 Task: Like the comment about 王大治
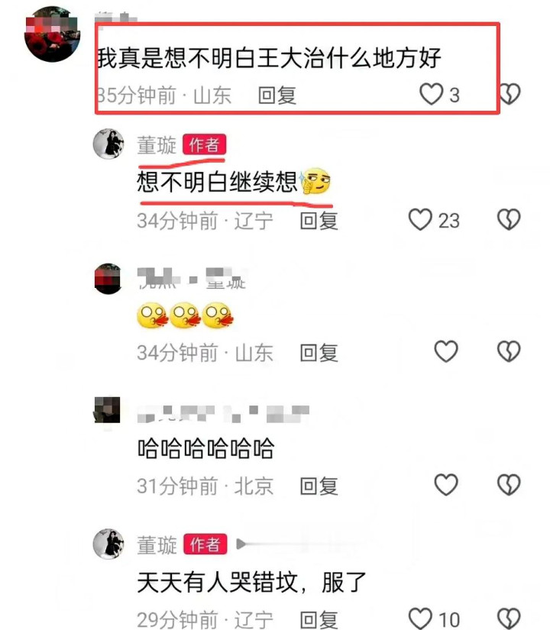click(431, 94)
